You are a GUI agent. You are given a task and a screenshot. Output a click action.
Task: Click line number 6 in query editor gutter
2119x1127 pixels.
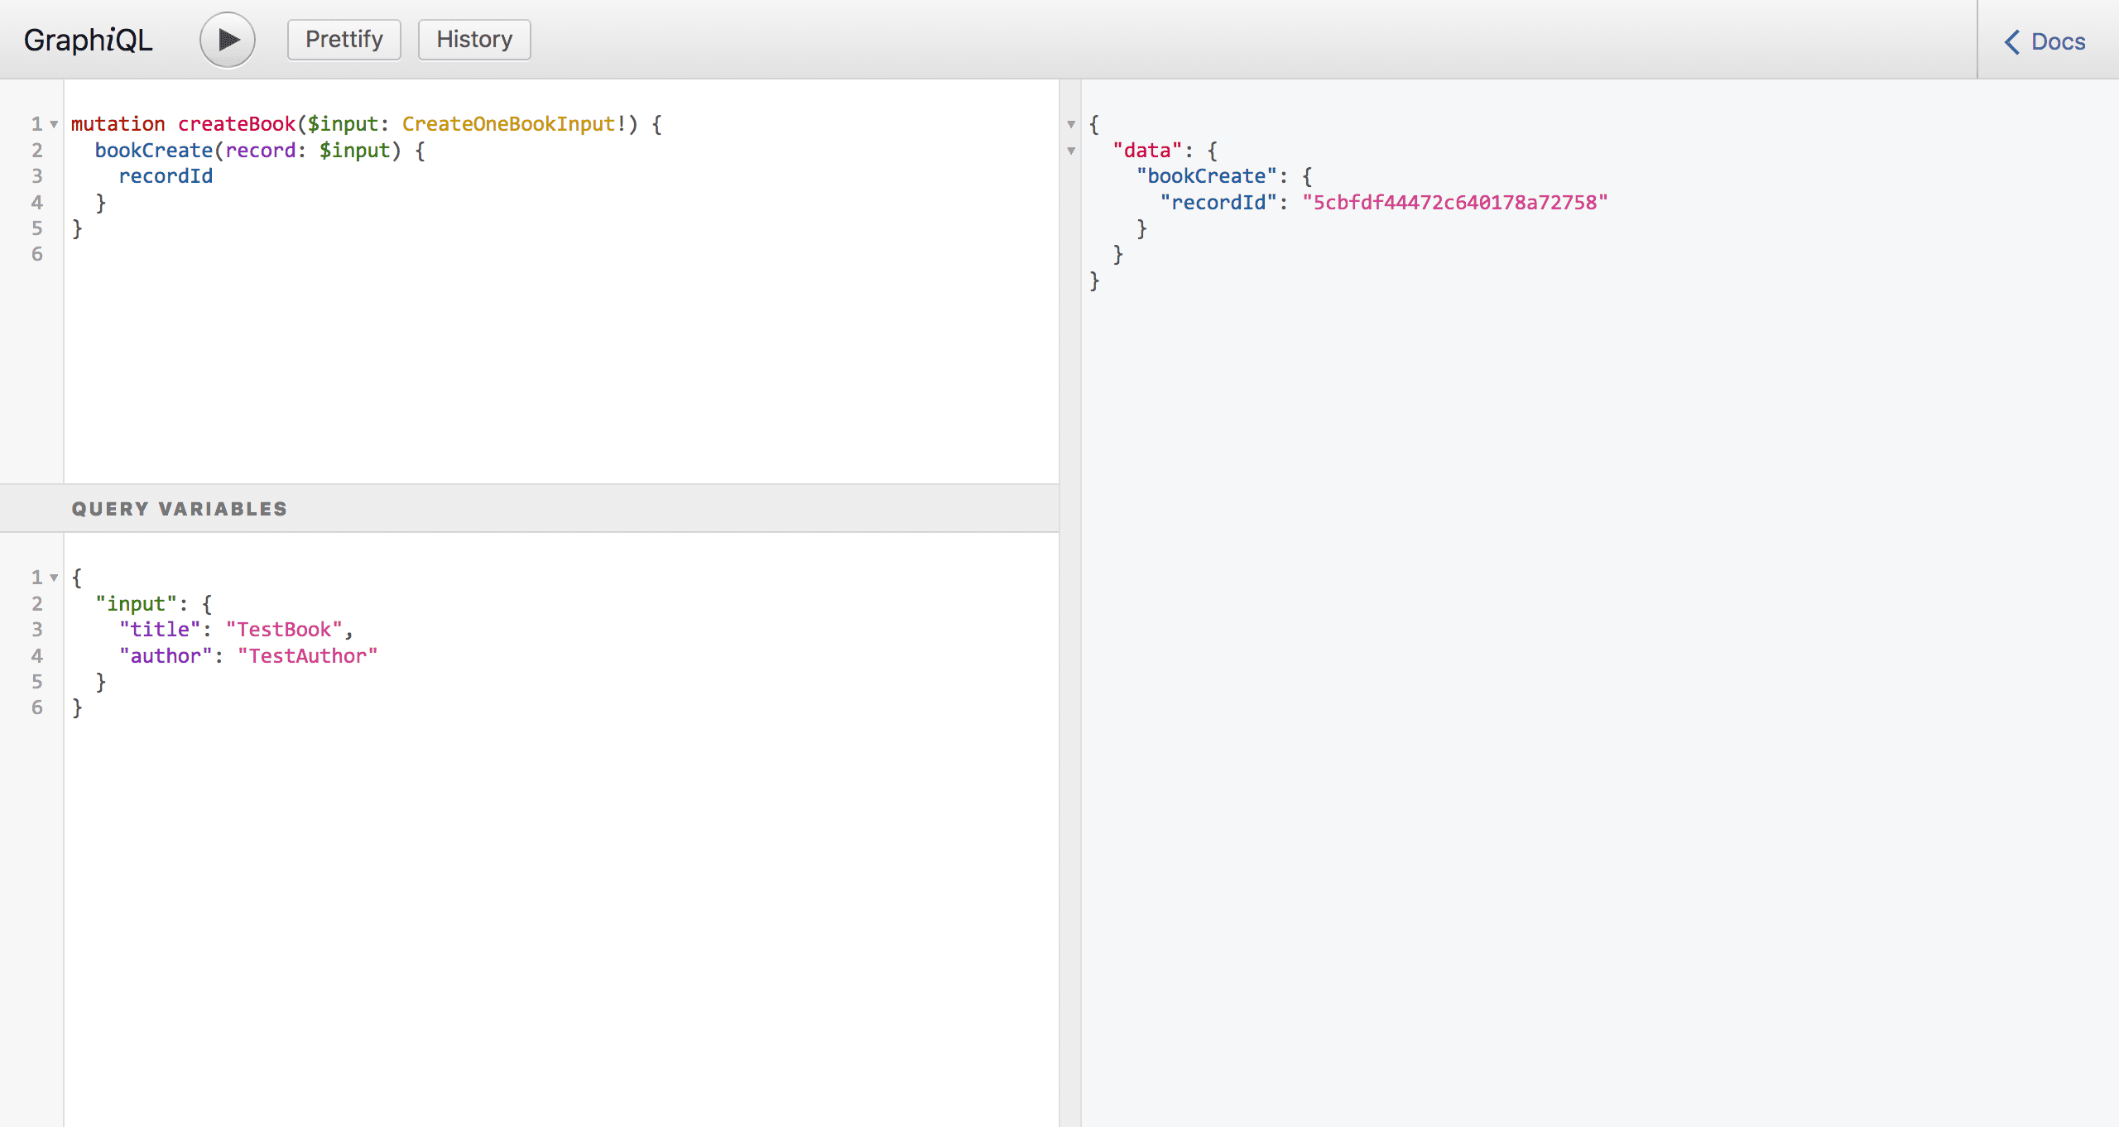point(37,254)
